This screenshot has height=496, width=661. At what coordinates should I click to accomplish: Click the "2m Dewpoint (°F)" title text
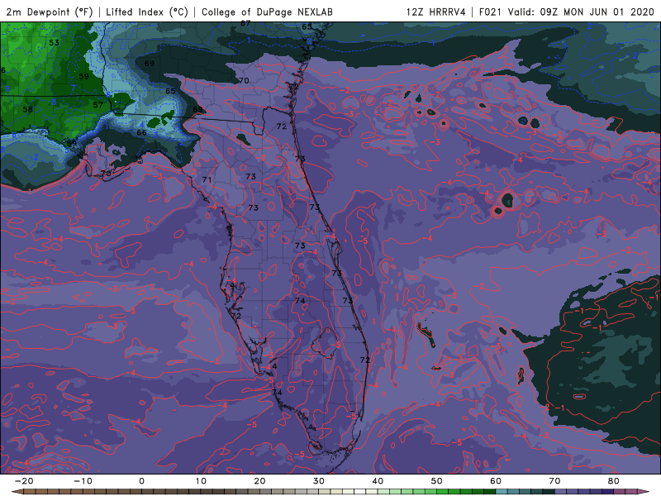50,12
